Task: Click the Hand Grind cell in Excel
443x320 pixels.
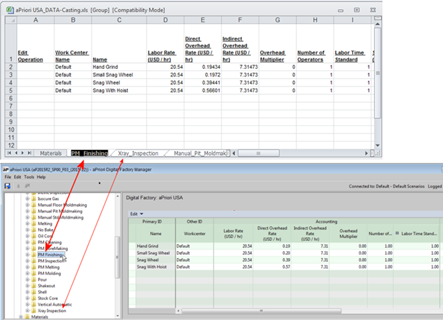Action: tap(119, 67)
